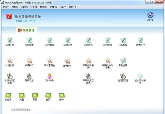Open the 帮助(H) menu
Screen dimensions: 165x114
[x=72, y=7]
